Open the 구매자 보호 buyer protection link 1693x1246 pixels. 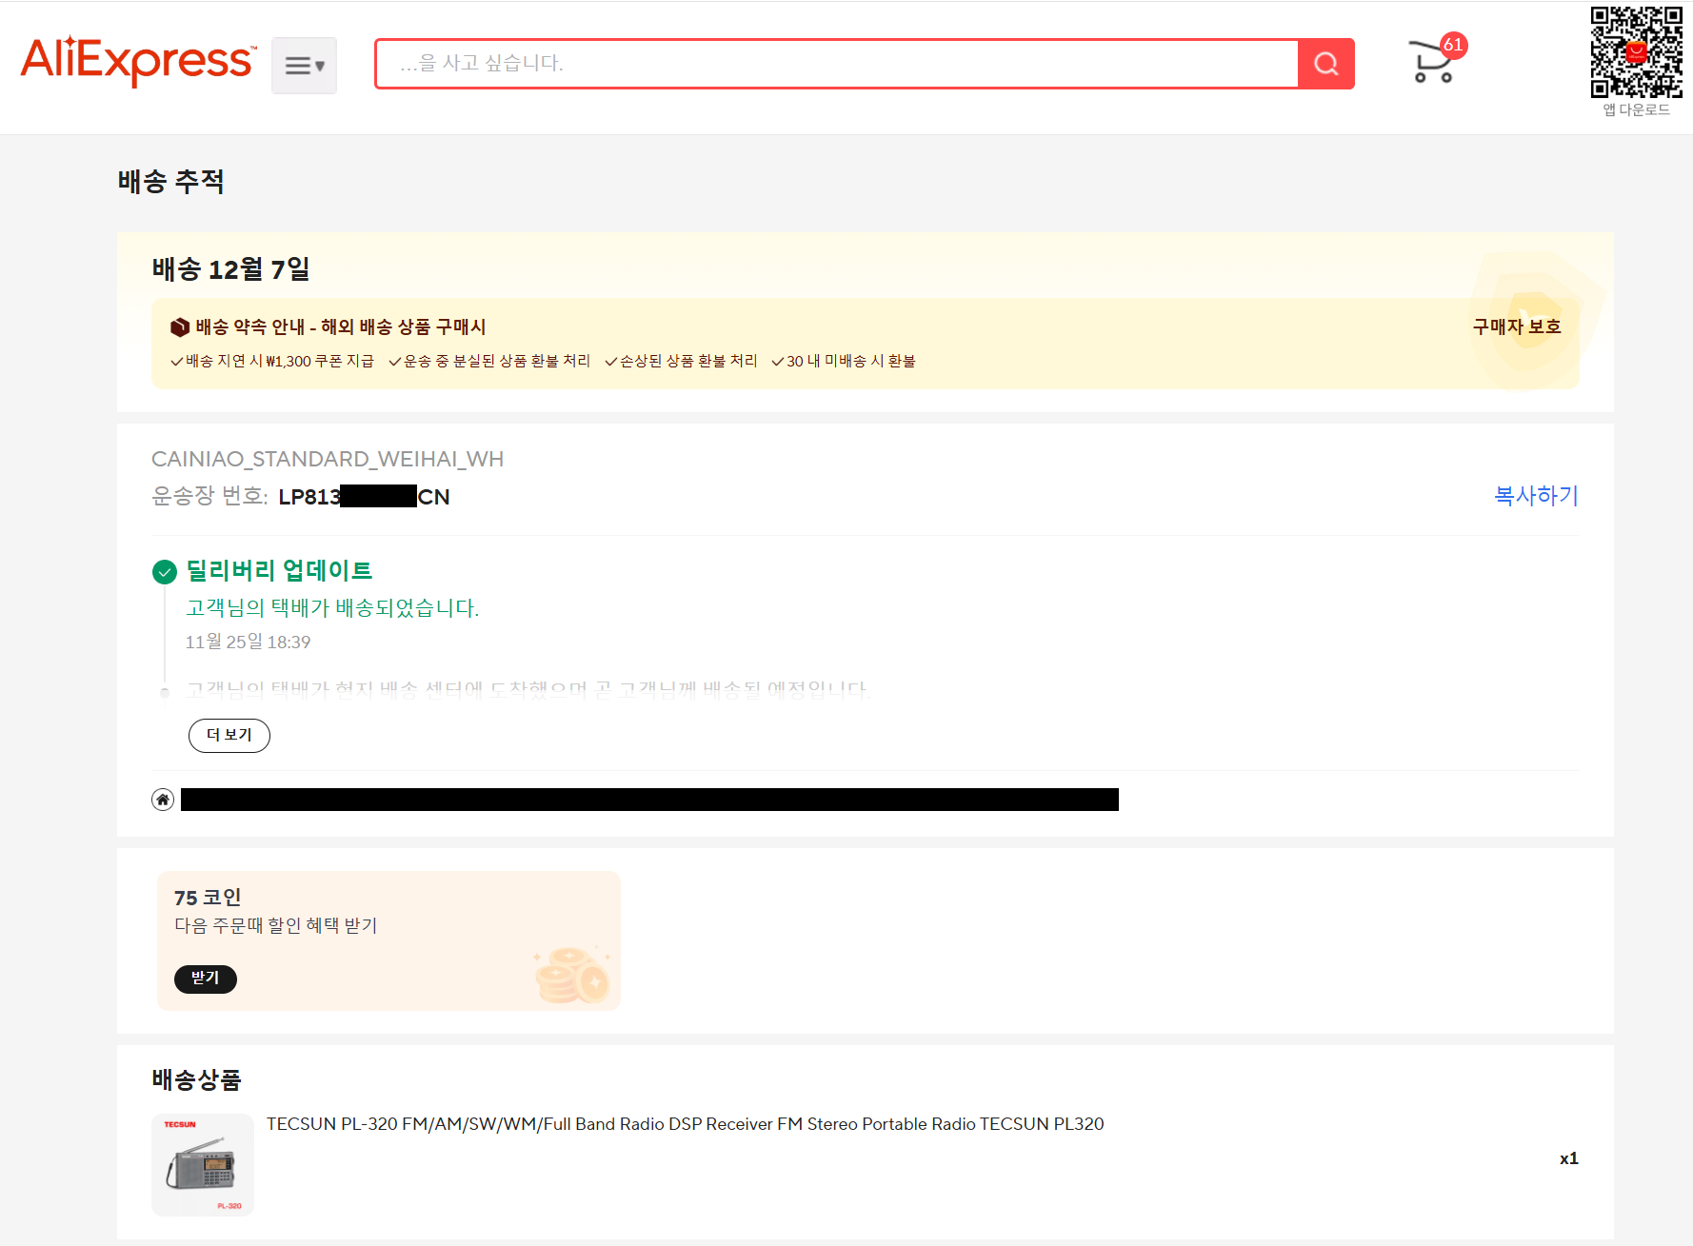tap(1517, 326)
